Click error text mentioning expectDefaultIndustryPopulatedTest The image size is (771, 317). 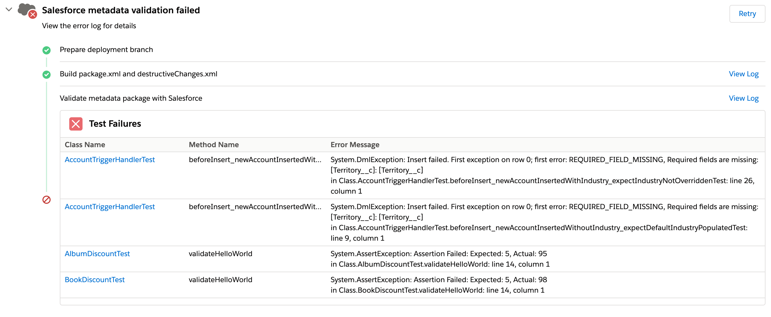pos(539,228)
